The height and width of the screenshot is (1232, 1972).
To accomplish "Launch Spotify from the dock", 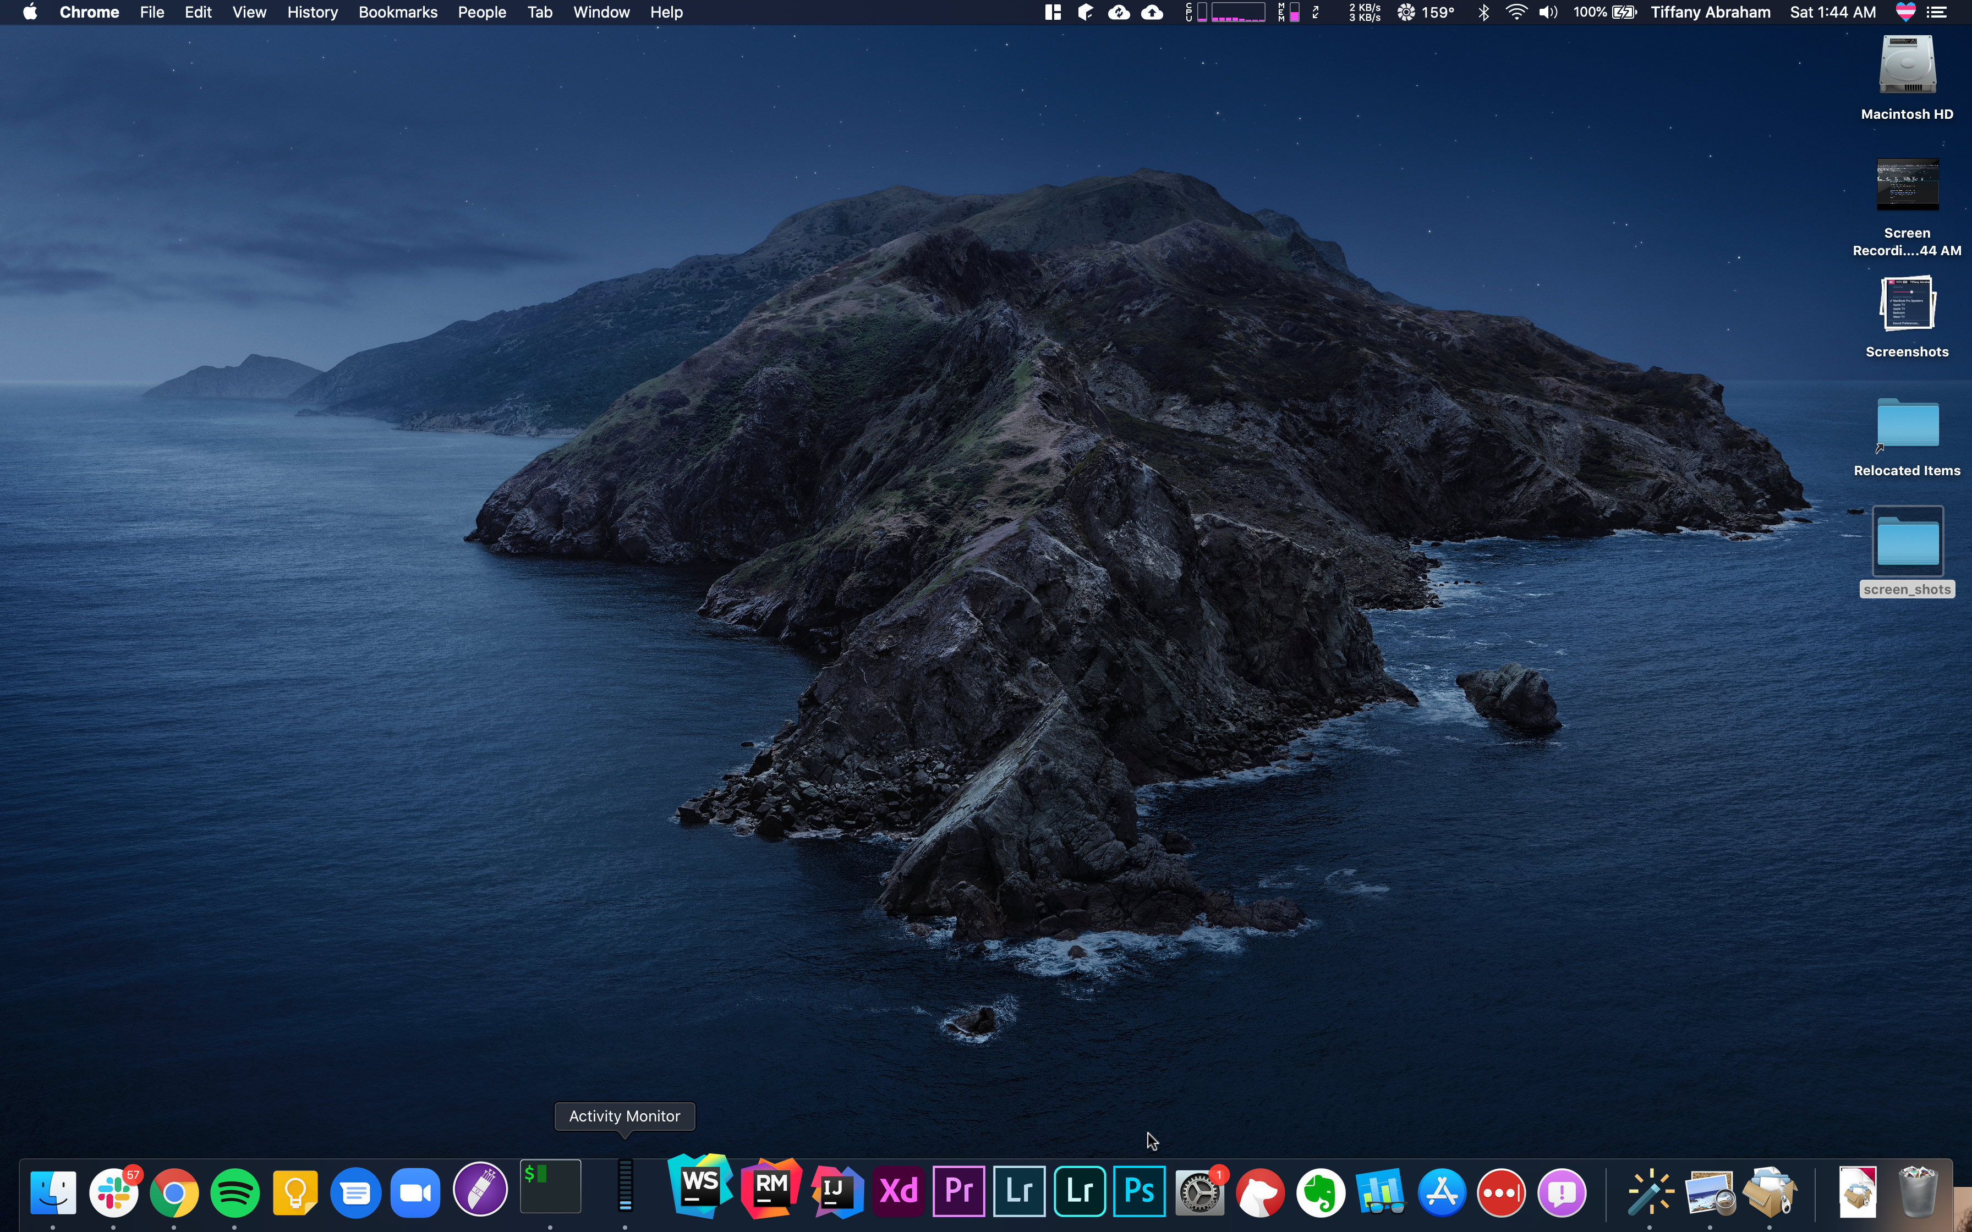I will 235,1193.
